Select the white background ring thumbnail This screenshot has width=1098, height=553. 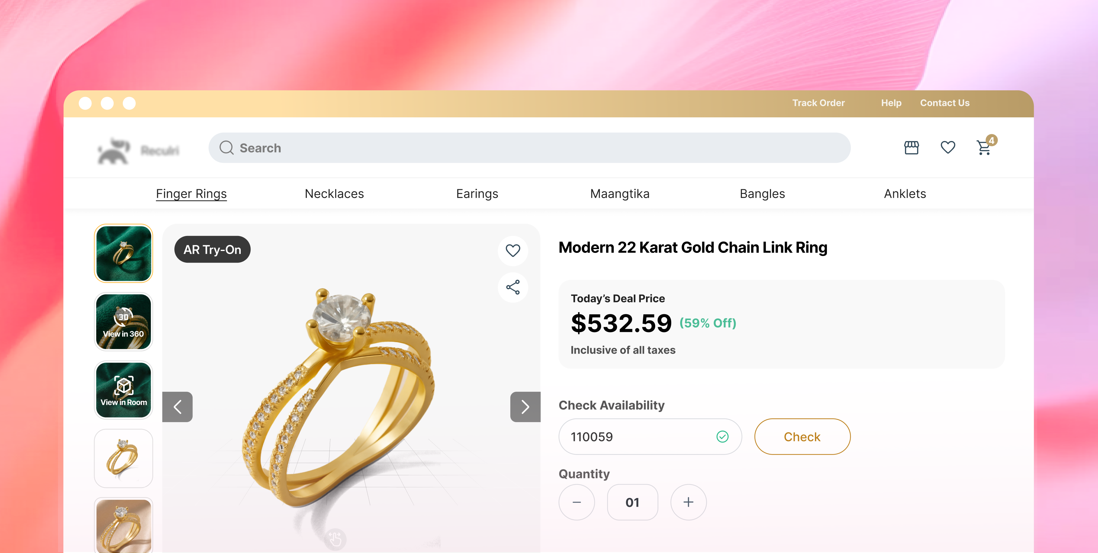pyautogui.click(x=123, y=458)
